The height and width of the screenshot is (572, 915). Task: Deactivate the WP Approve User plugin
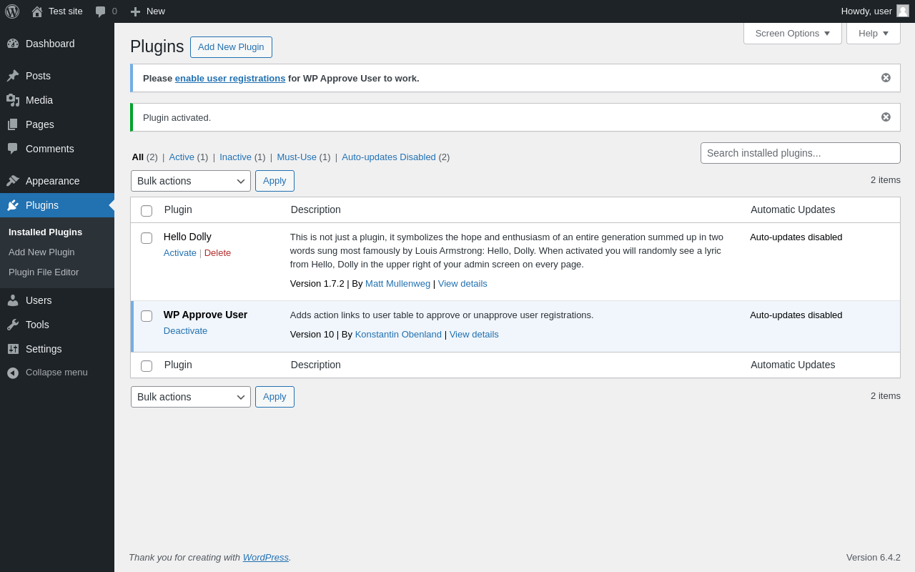point(185,331)
